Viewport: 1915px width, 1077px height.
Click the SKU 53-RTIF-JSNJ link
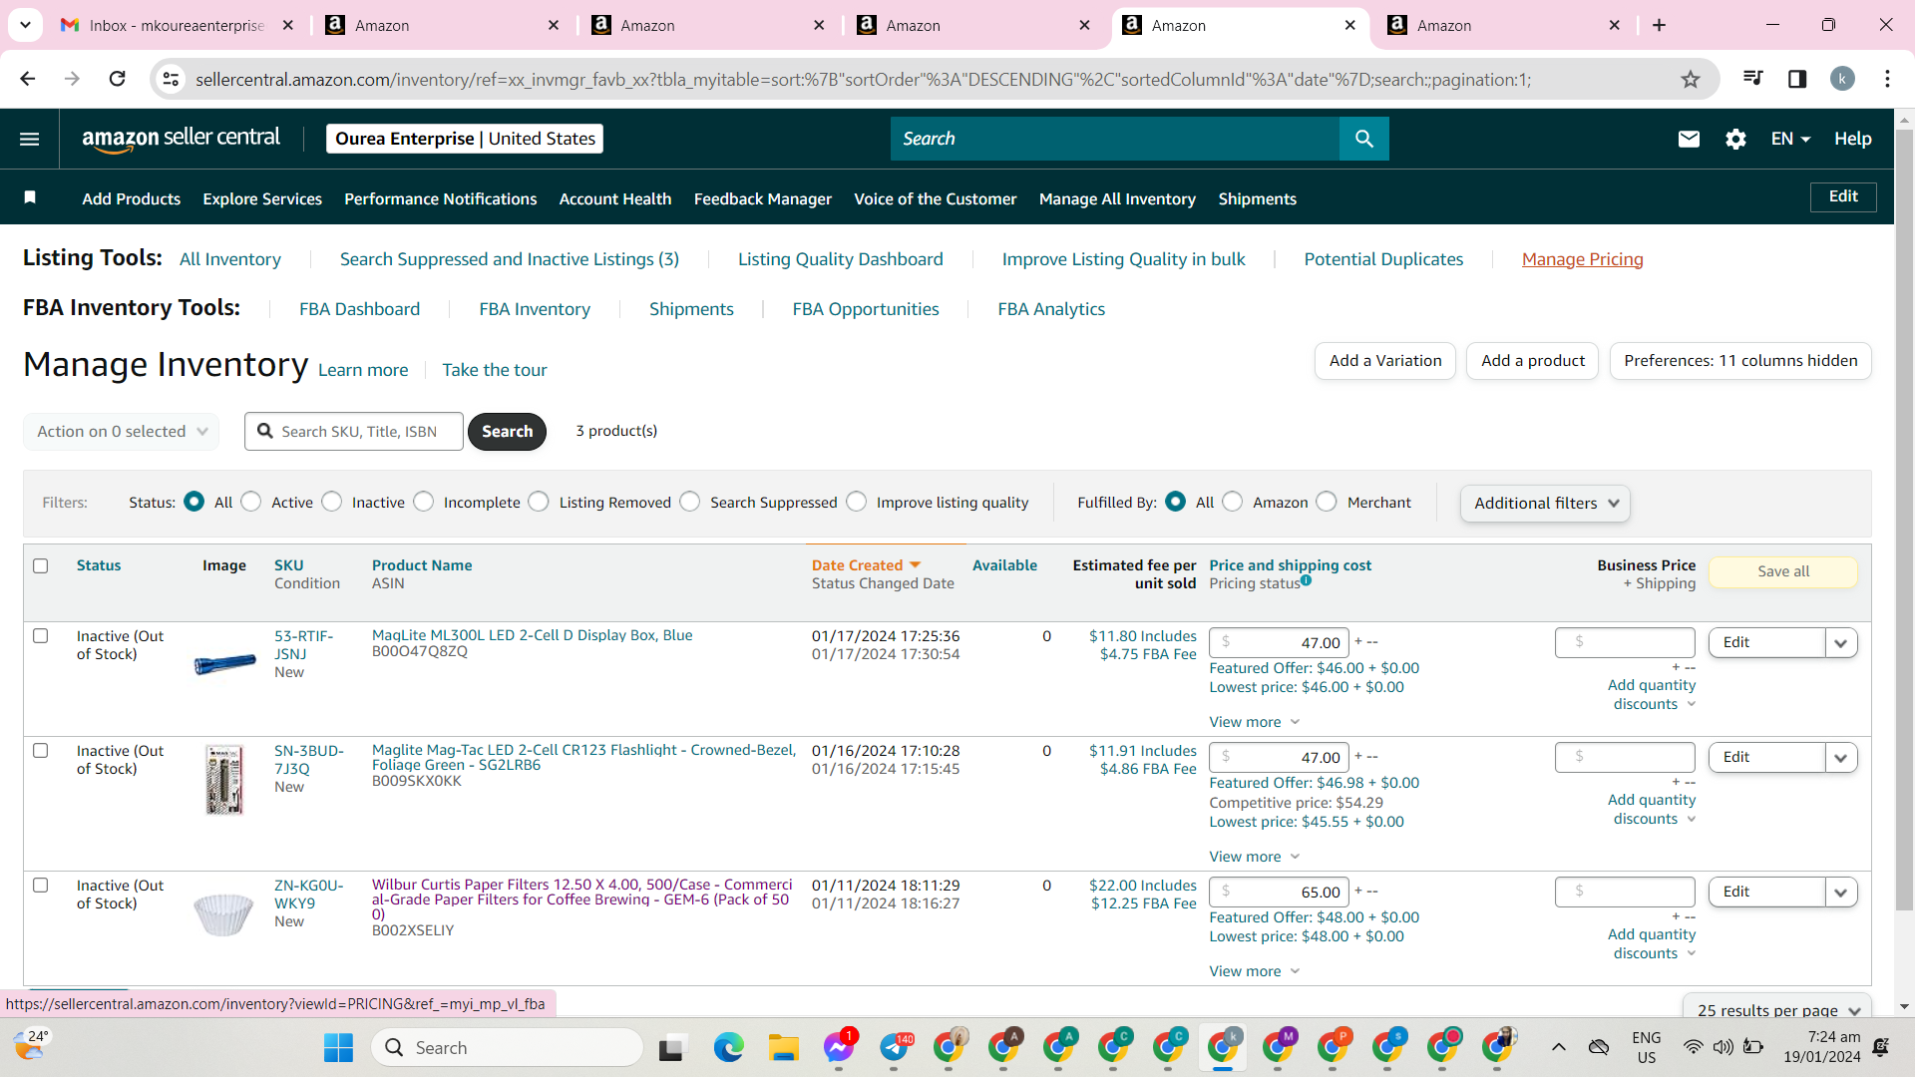coord(304,645)
